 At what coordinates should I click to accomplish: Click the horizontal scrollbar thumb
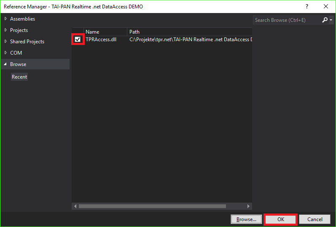click(152, 206)
